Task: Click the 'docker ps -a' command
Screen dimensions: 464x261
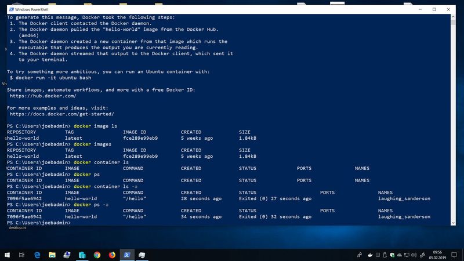Action: pos(91,205)
